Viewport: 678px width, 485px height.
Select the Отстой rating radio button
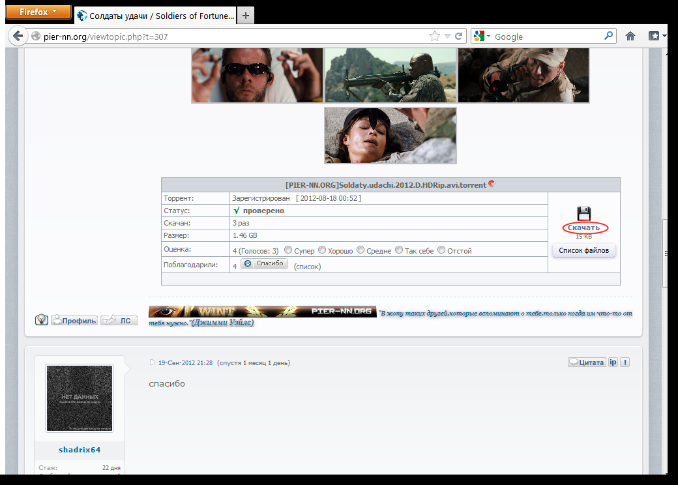pos(441,250)
